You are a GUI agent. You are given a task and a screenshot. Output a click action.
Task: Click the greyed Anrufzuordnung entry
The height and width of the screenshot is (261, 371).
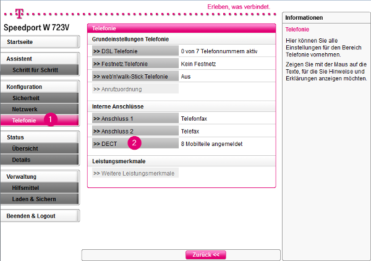click(135, 89)
